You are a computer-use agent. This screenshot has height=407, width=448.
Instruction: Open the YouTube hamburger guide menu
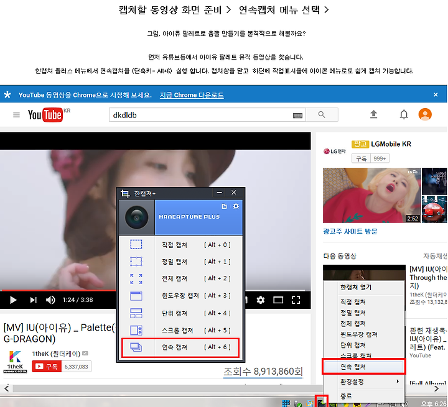(x=16, y=115)
